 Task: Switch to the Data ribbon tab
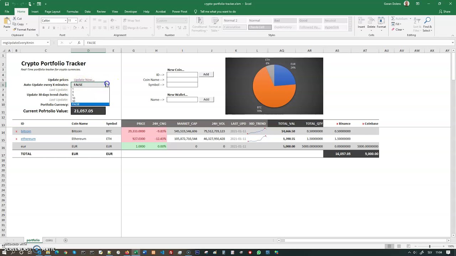[88, 12]
